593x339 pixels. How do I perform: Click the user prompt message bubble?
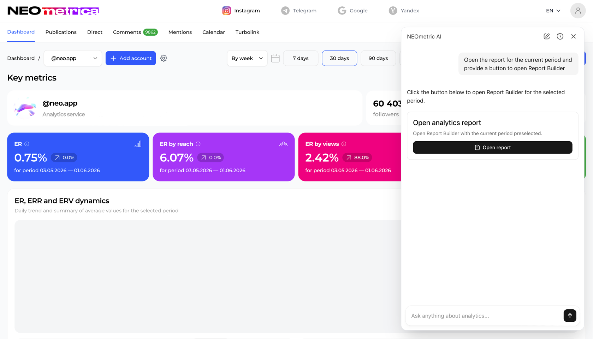click(x=518, y=64)
